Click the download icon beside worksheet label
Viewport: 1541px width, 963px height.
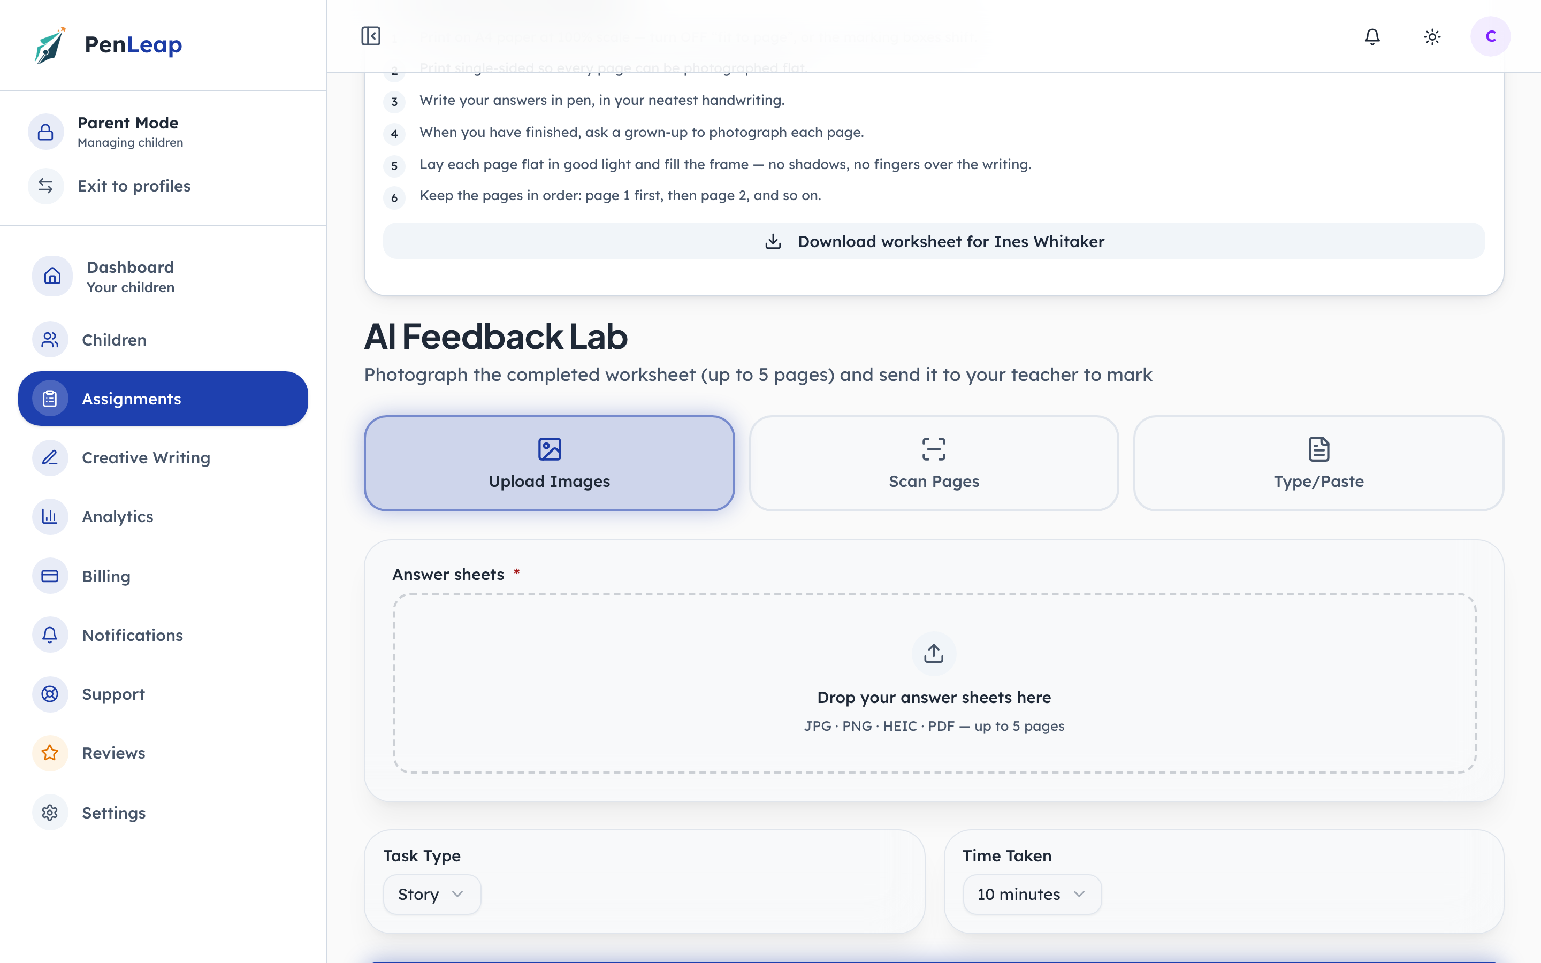(x=773, y=241)
